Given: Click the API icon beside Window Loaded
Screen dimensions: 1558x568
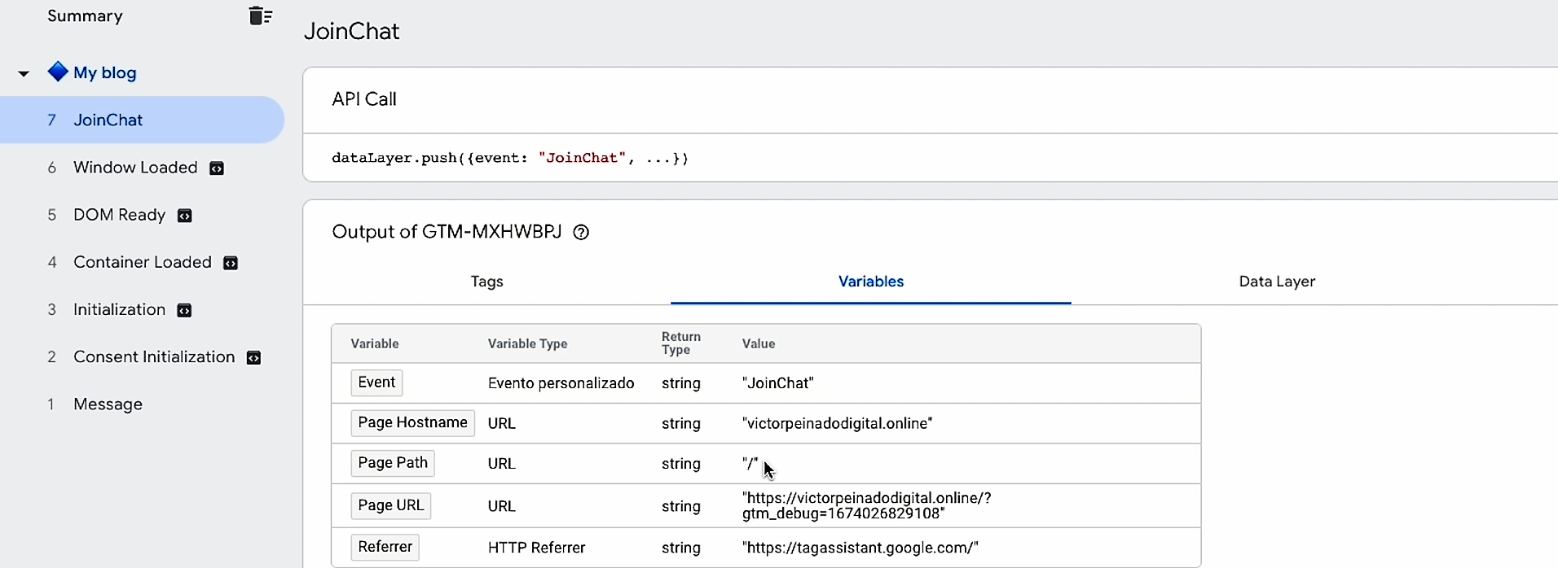Looking at the screenshot, I should tap(217, 168).
